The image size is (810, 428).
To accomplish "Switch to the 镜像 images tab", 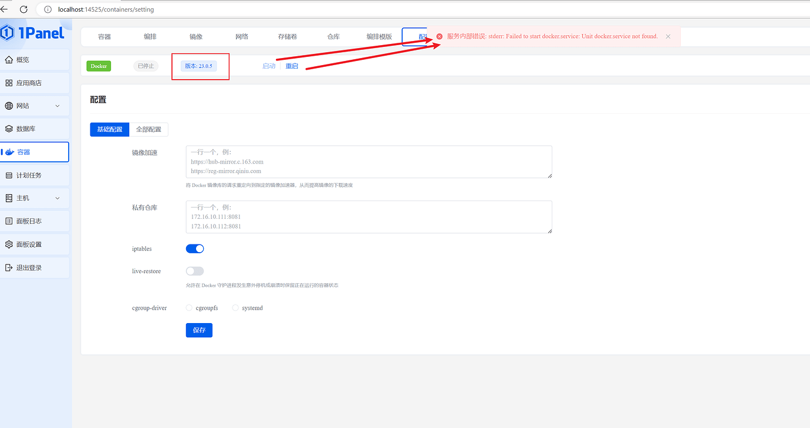I will click(x=195, y=36).
